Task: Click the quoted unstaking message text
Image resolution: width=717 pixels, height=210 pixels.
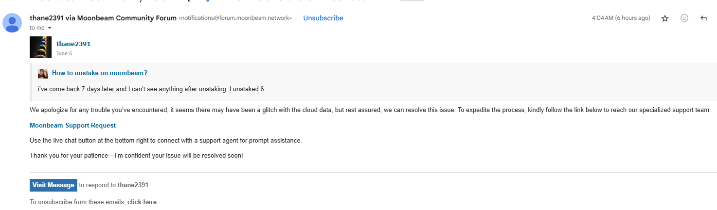Action: (151, 89)
